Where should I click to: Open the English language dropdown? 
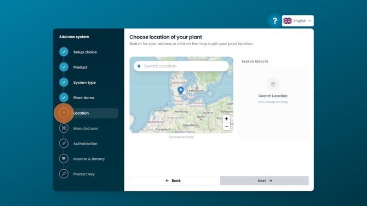click(298, 21)
